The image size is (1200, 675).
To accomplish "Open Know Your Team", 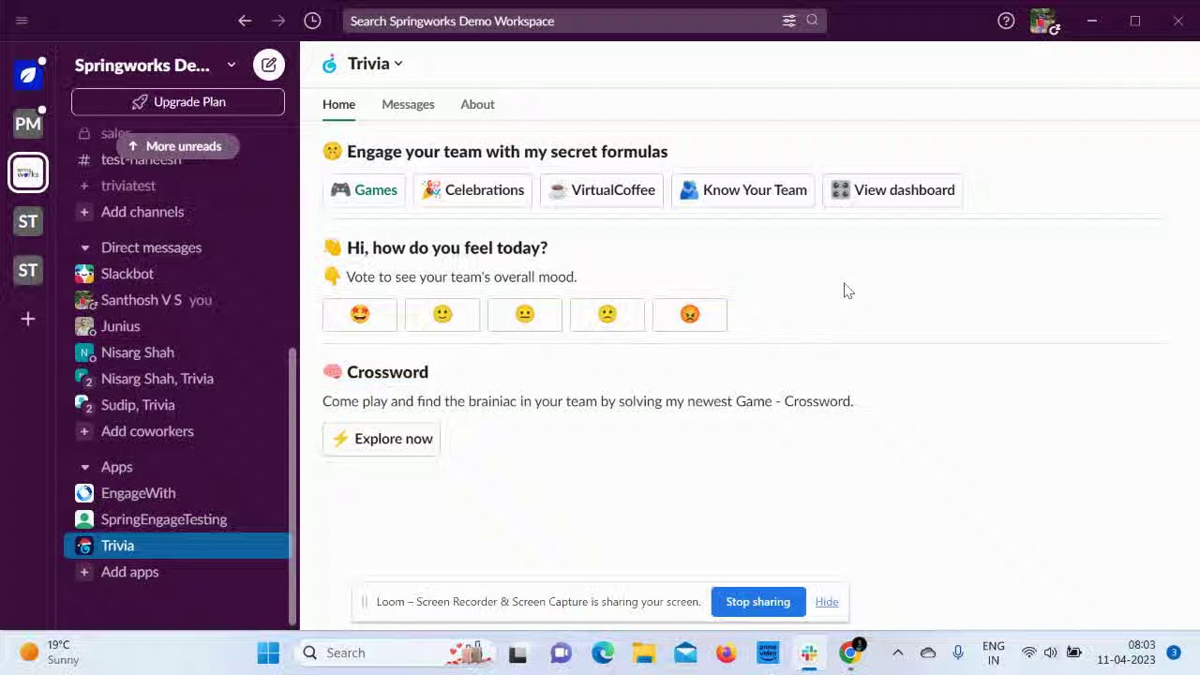I will [x=743, y=190].
